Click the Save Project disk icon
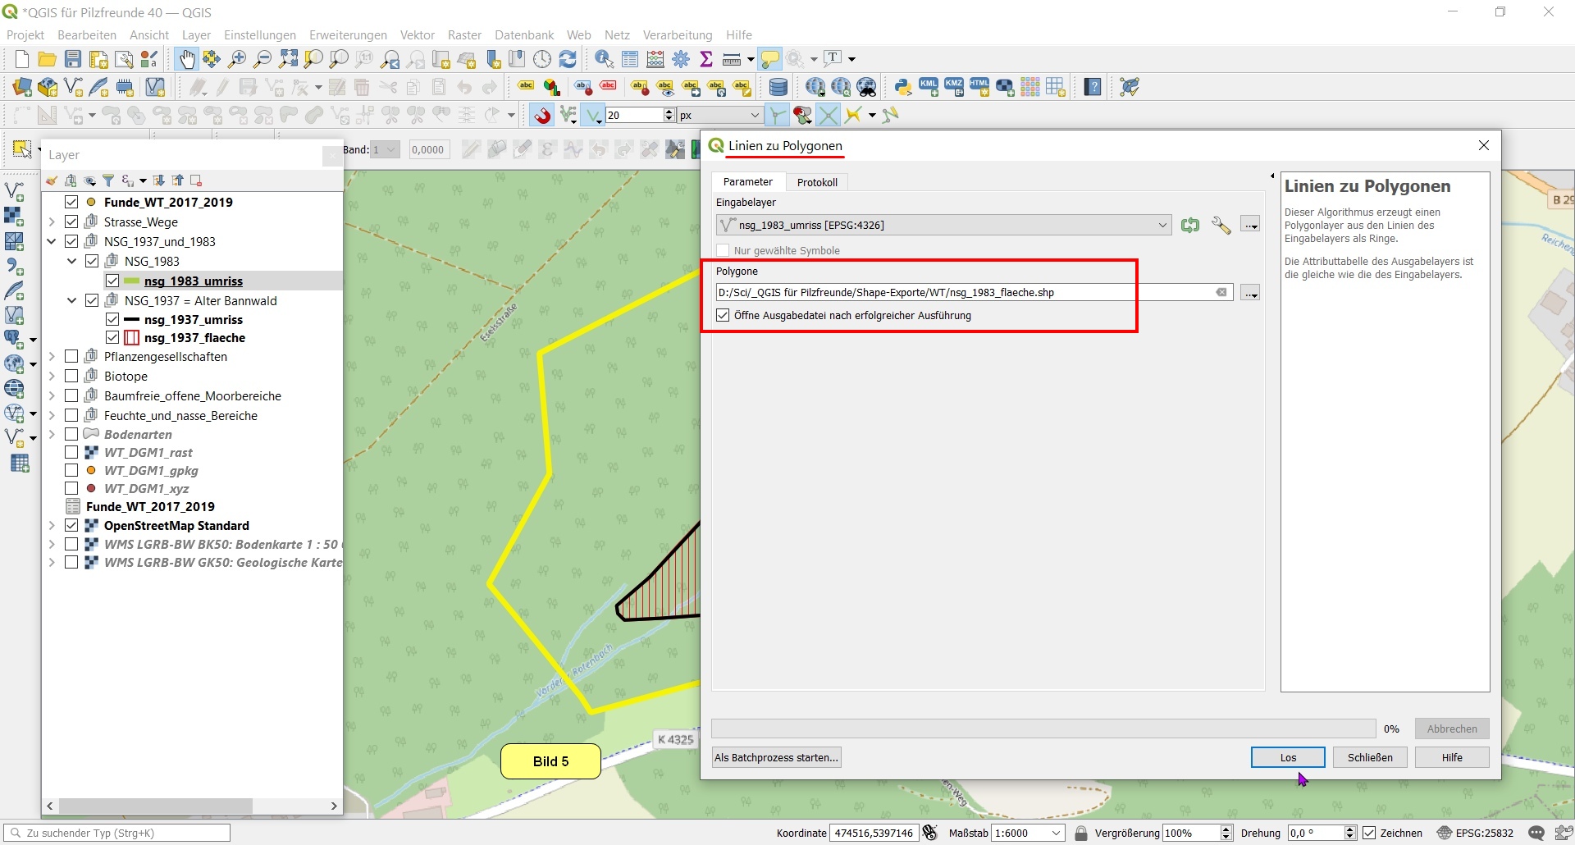The height and width of the screenshot is (845, 1575). 73,59
